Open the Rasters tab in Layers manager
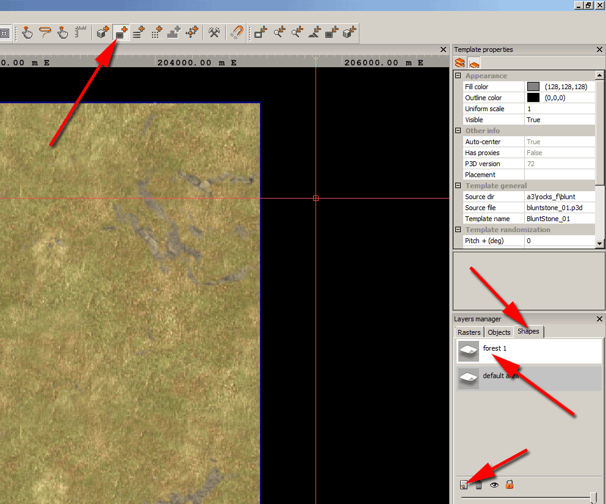The image size is (606, 504). pyautogui.click(x=469, y=332)
